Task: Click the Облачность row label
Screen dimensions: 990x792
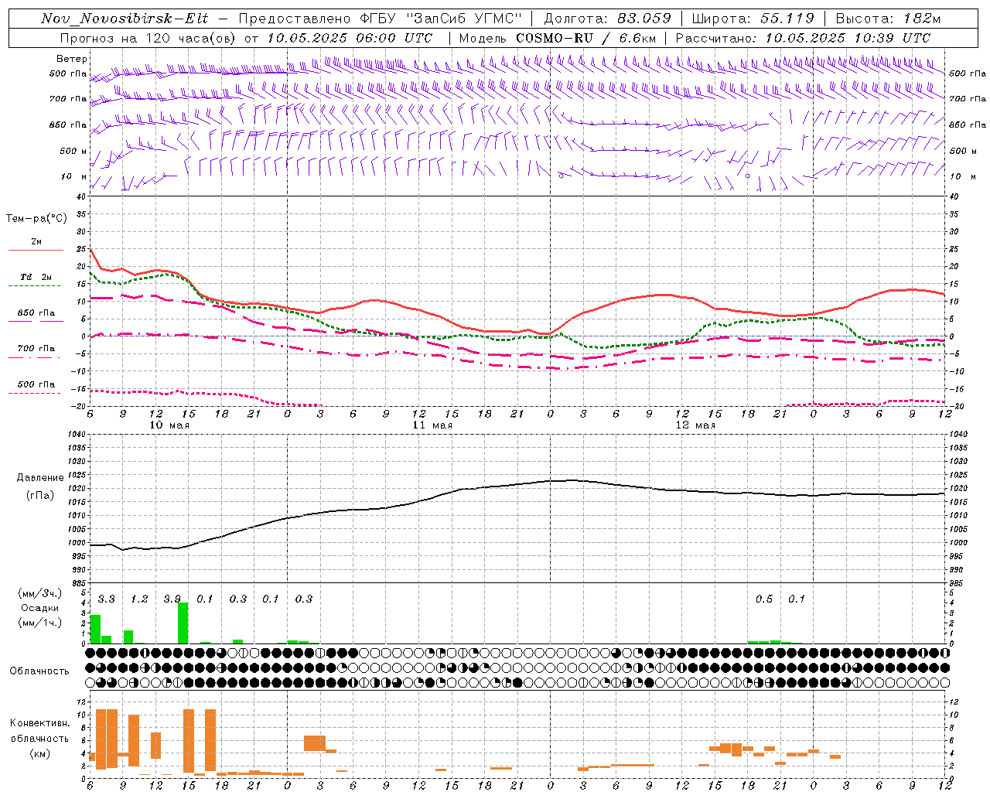Action: tap(39, 671)
